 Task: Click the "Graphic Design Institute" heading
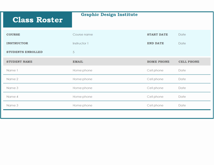pyautogui.click(x=109, y=15)
